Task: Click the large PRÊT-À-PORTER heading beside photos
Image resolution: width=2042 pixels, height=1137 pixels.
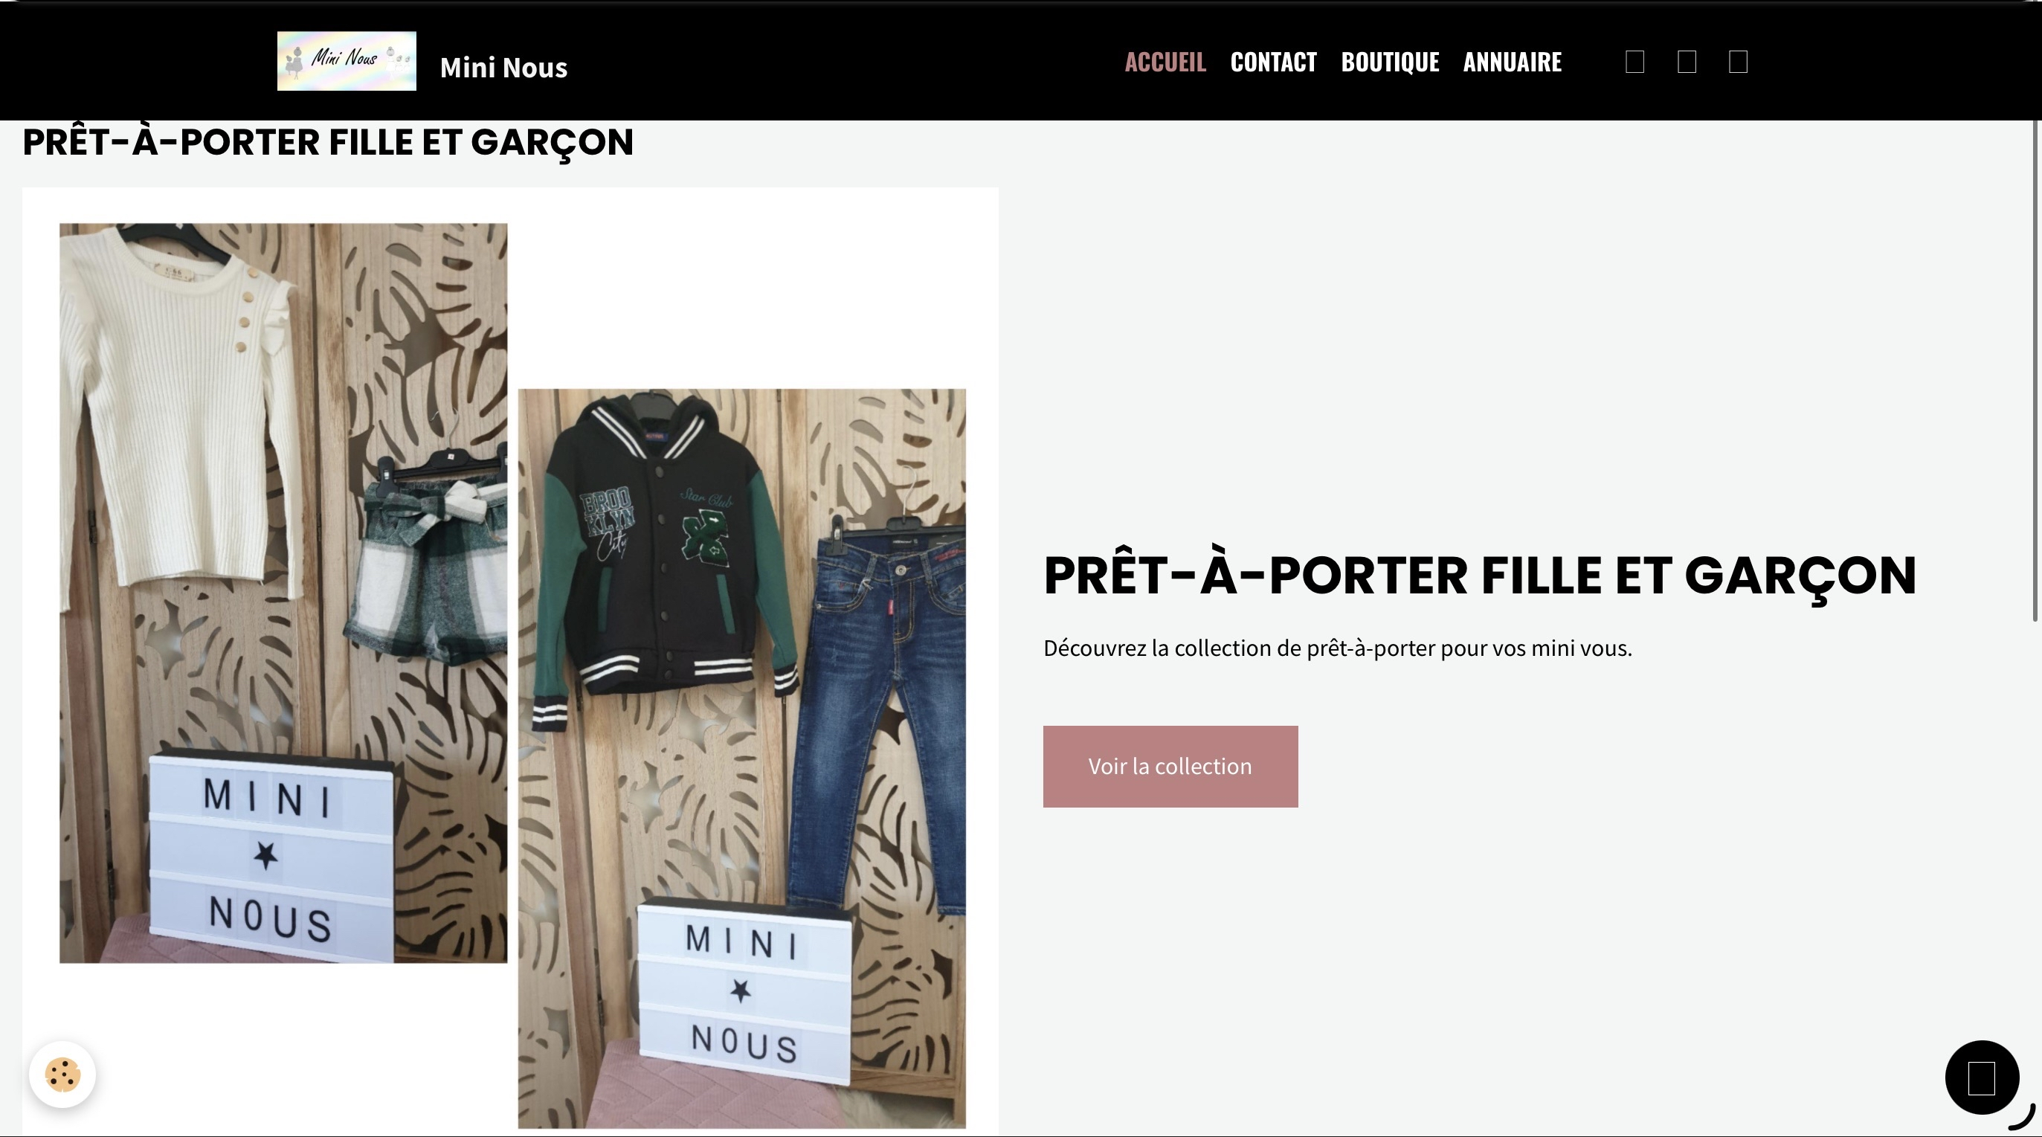Action: pyautogui.click(x=1479, y=576)
